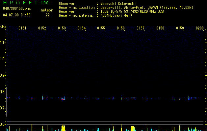The width and height of the screenshot is (207, 131).
Task: Select the file name 0407300150.png
Action: (17, 9)
